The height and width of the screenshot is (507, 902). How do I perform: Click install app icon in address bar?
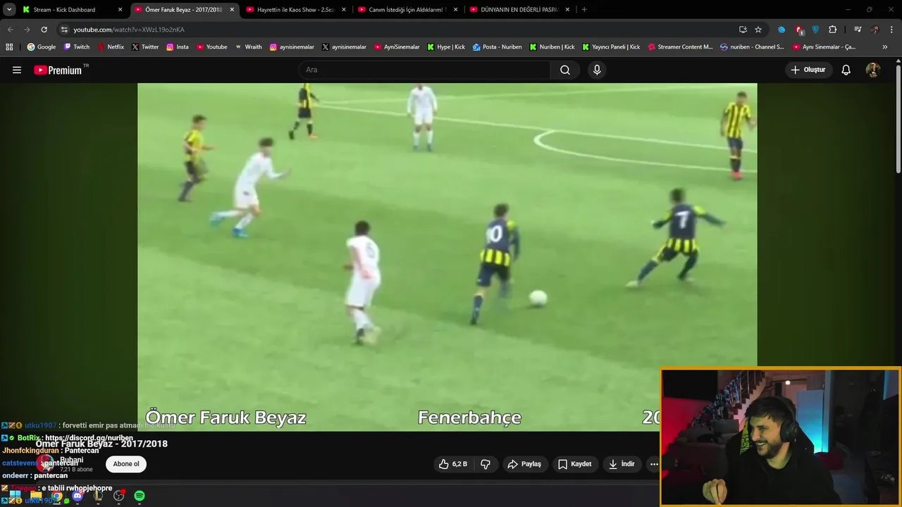[743, 30]
